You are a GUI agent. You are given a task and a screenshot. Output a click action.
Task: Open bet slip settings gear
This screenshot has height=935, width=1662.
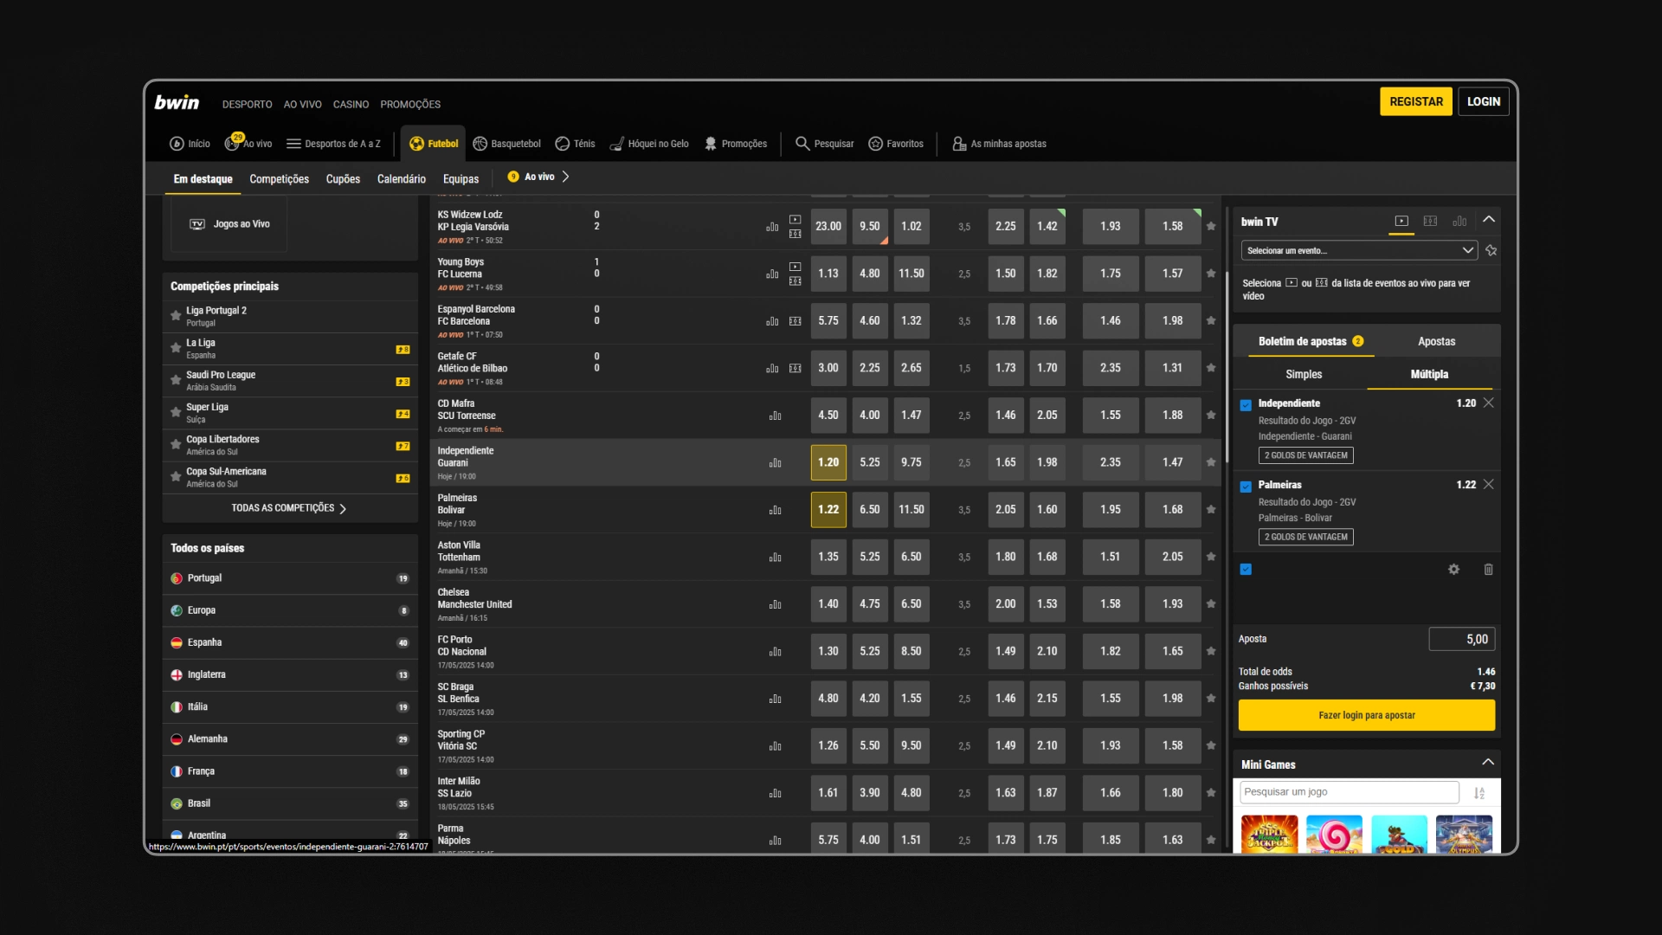[x=1453, y=570]
